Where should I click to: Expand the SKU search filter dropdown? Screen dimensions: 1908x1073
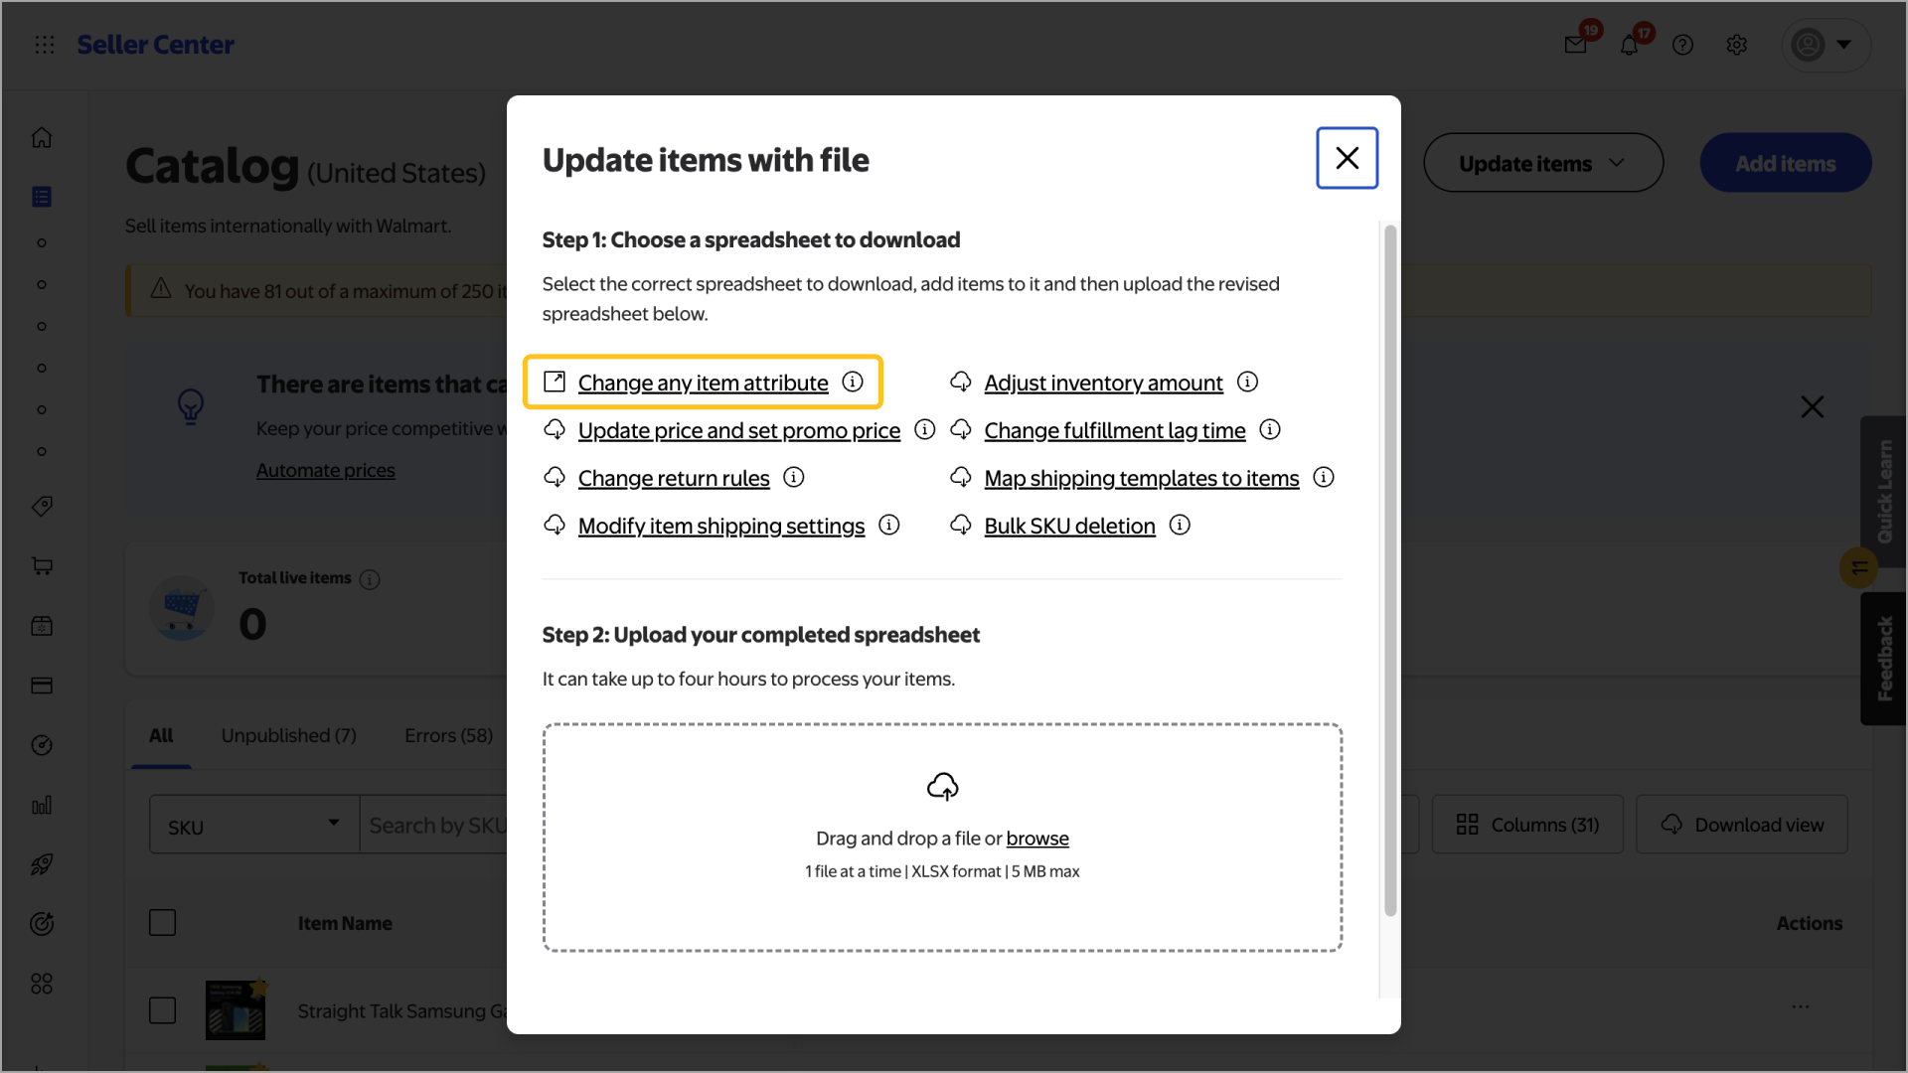pyautogui.click(x=333, y=824)
